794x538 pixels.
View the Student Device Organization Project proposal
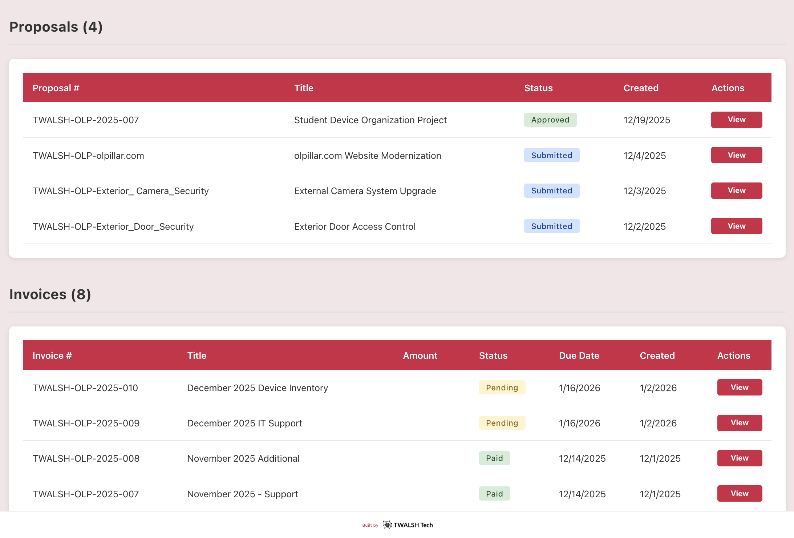point(736,120)
